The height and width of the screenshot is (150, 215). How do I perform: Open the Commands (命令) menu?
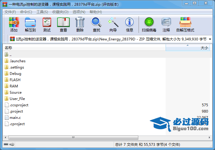pyautogui.click(x=26, y=12)
